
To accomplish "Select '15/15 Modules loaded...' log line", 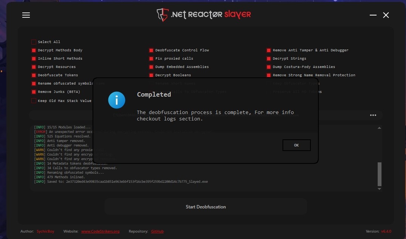I will 62,127.
